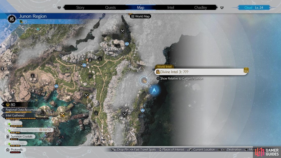The width and height of the screenshot is (281, 158).
Task: Click the chest icon near the docks
Action: 42,89
